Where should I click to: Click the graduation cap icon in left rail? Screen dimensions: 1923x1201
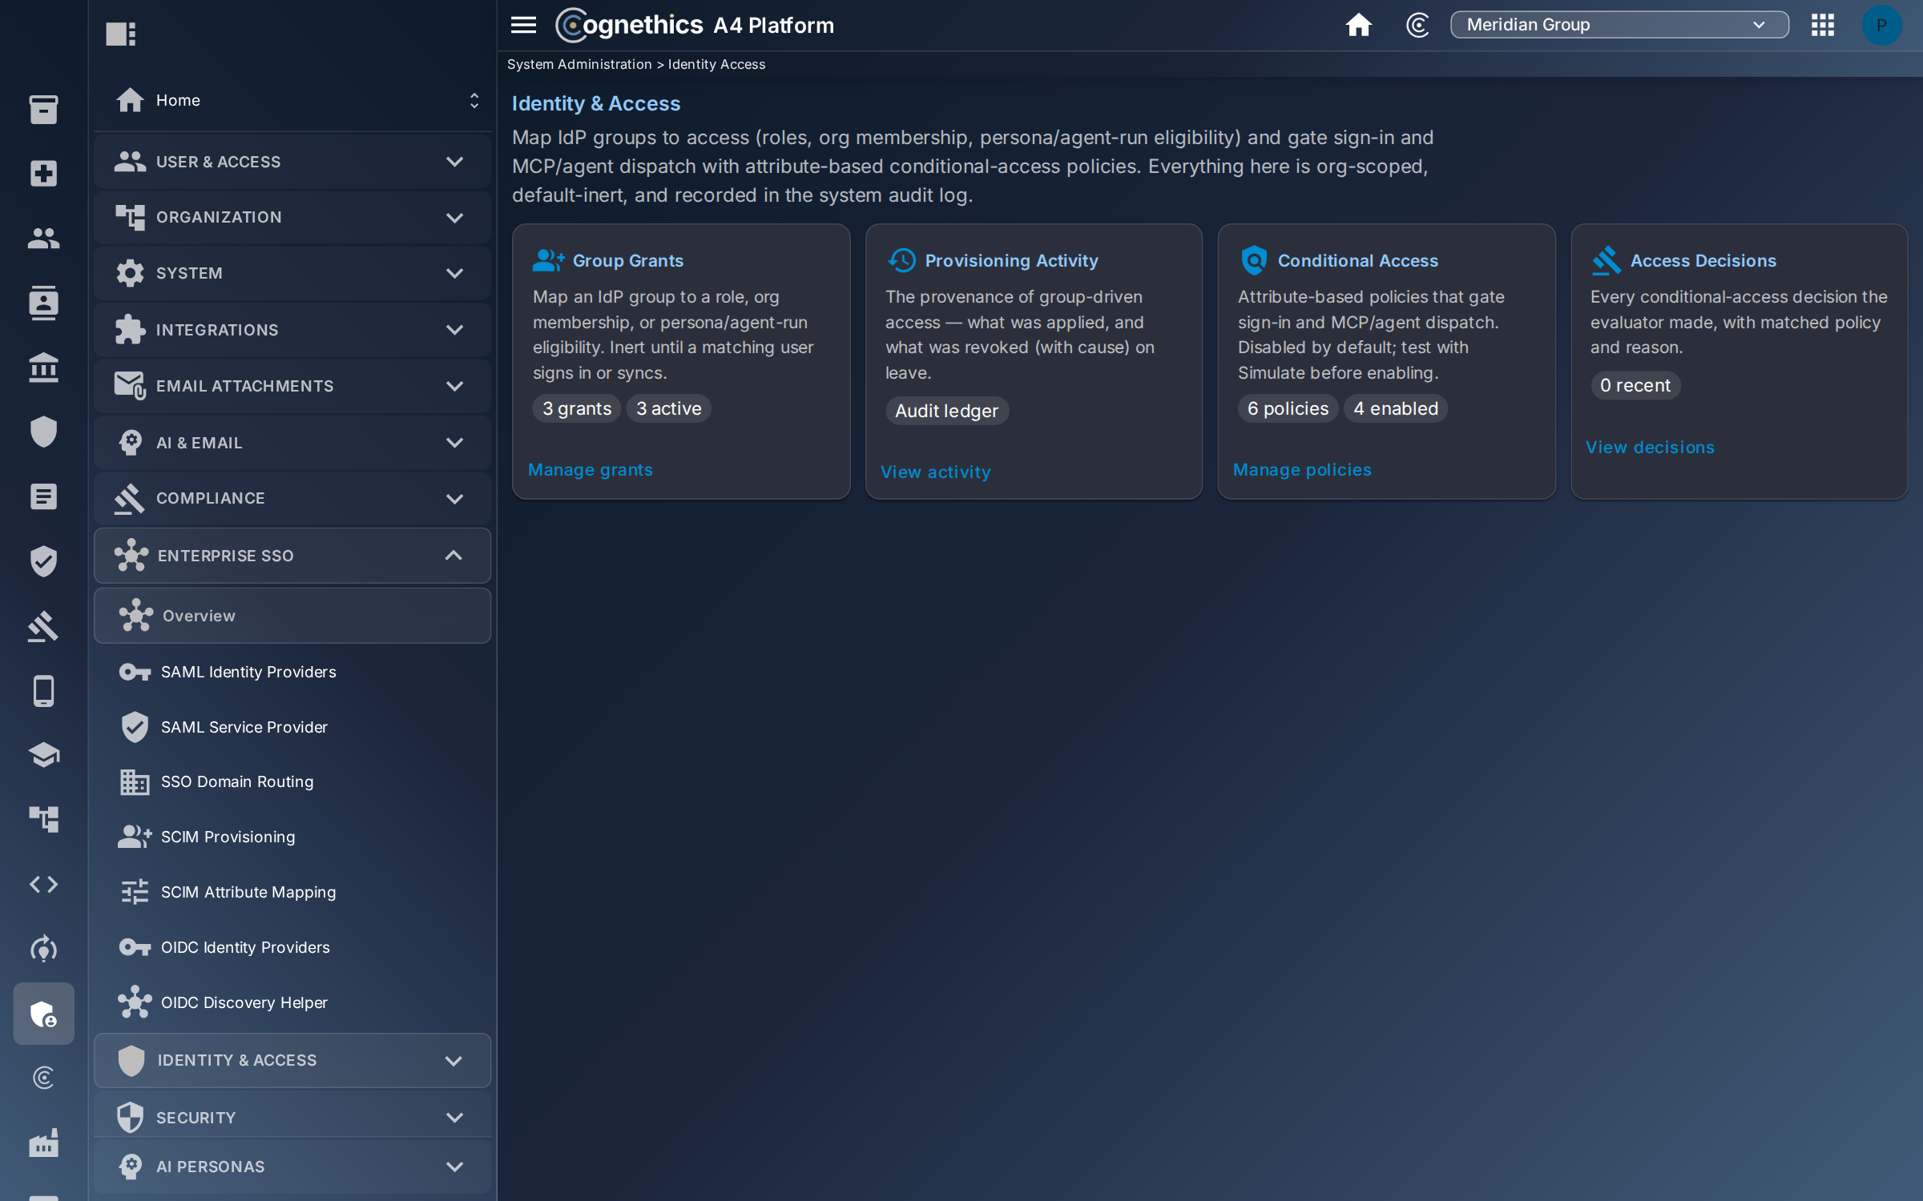click(43, 754)
